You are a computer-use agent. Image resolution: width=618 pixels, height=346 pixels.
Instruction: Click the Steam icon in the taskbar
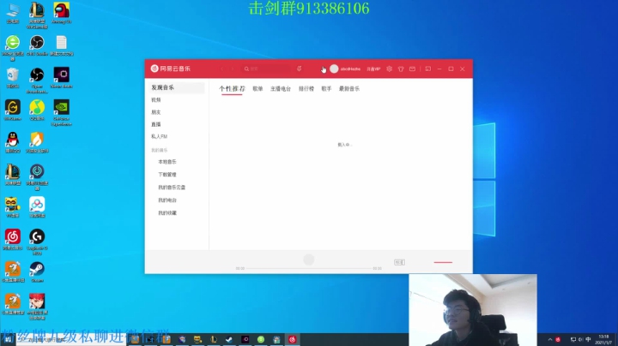click(x=229, y=339)
